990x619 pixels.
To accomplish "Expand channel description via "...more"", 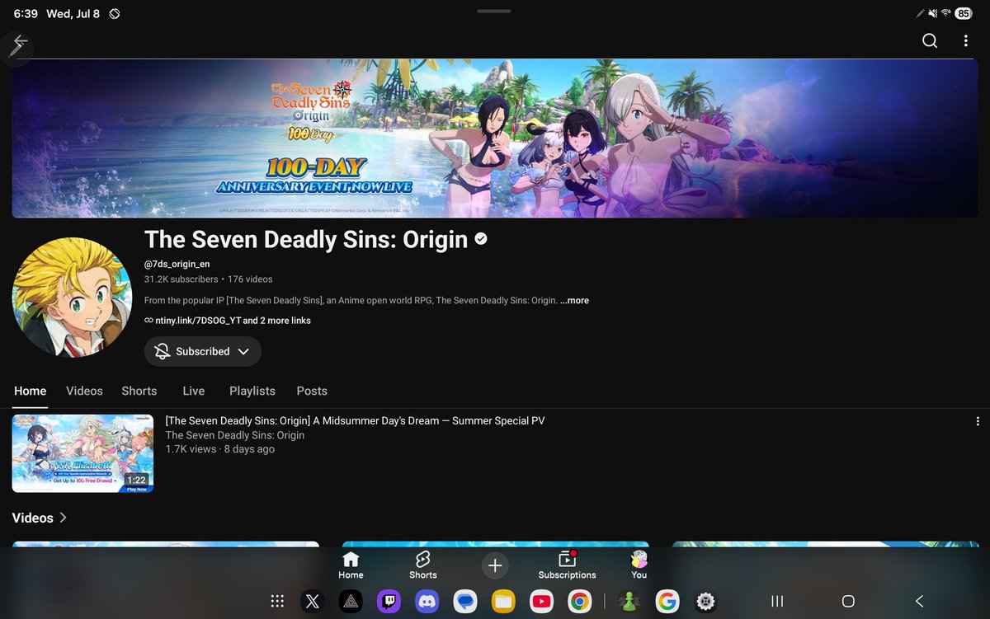I will pyautogui.click(x=575, y=301).
